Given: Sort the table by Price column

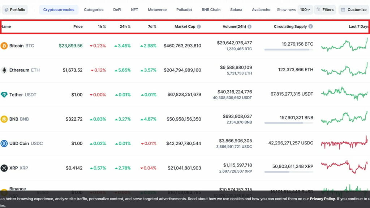Looking at the screenshot, I should 78,26.
